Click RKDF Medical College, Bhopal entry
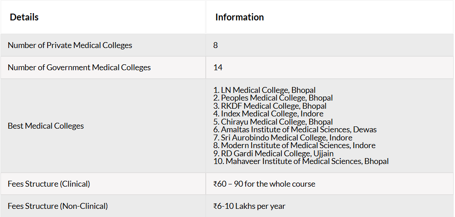The height and width of the screenshot is (217, 455). pos(270,106)
